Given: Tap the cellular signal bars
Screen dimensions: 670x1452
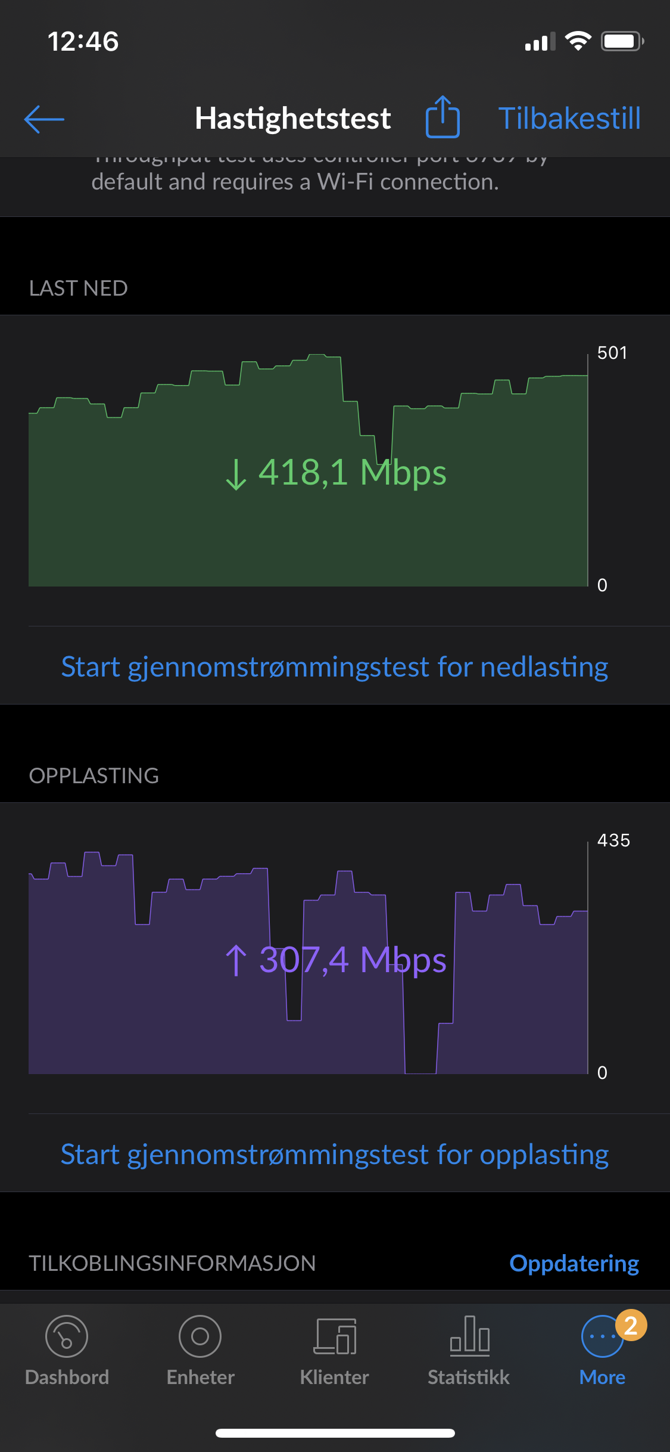Looking at the screenshot, I should [540, 42].
